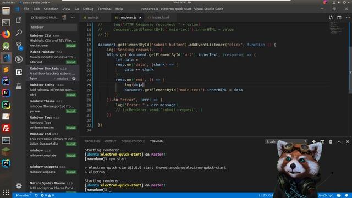Open feedback smiley in status bar
The width and height of the screenshot is (352, 198).
pyautogui.click(x=339, y=195)
